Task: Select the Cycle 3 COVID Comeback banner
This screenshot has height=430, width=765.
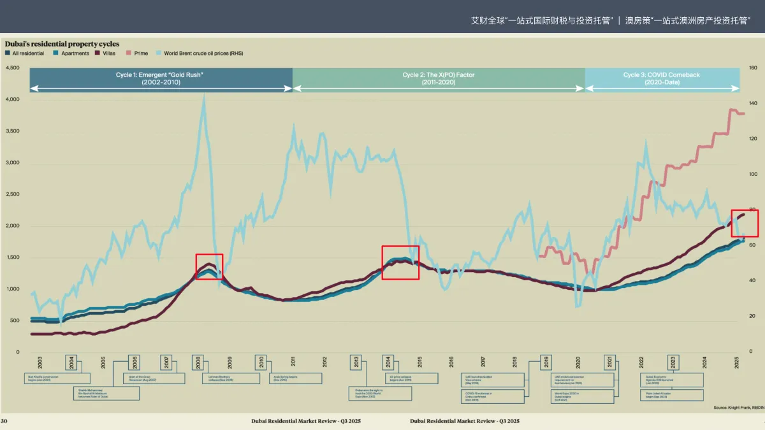Action: [662, 79]
